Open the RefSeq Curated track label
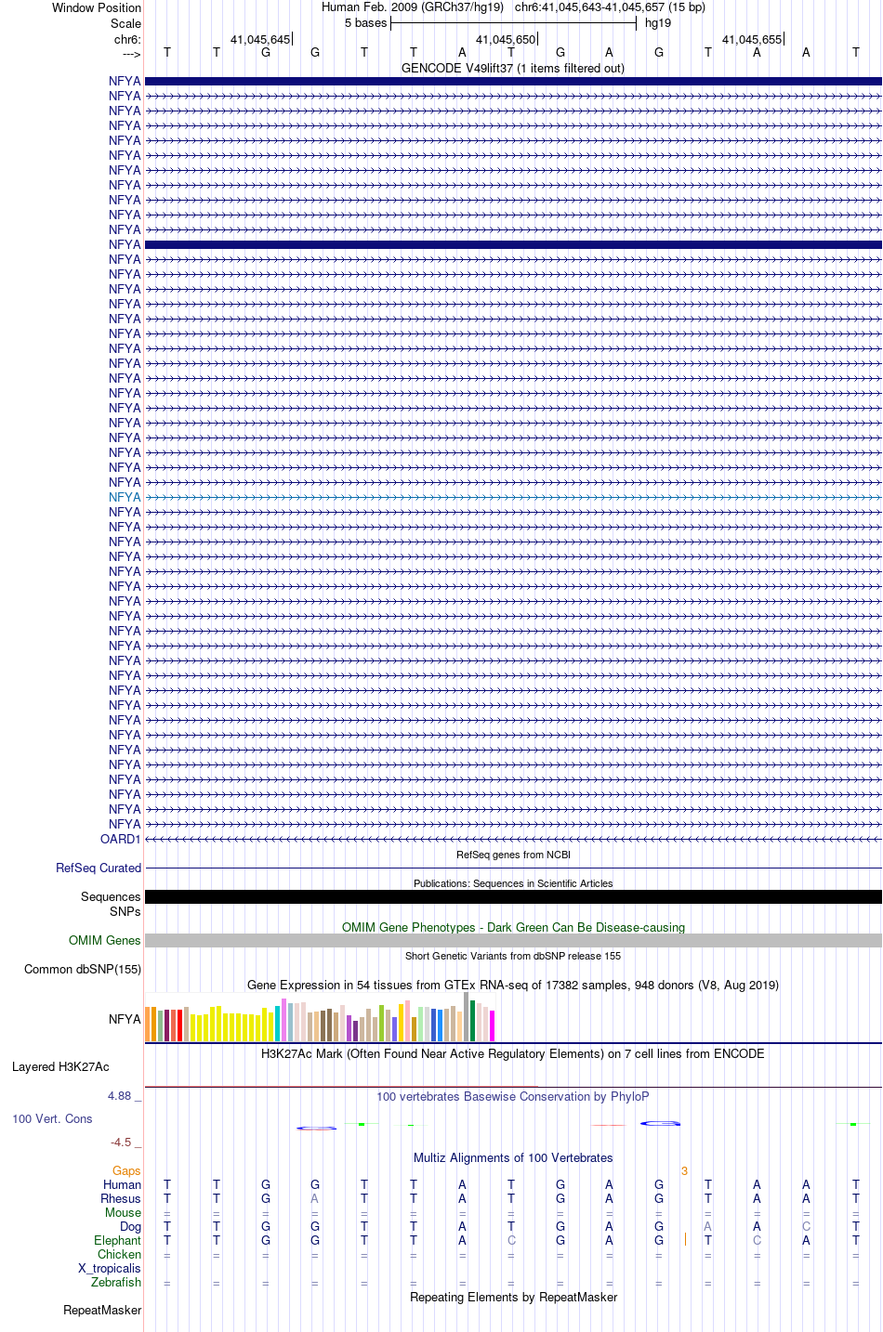883x1332 pixels. pyautogui.click(x=99, y=868)
